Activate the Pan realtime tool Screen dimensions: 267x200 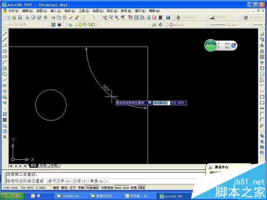pyautogui.click(x=105, y=18)
